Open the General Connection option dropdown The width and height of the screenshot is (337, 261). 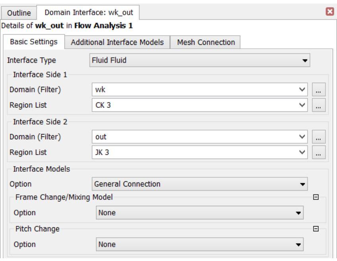tap(303, 184)
